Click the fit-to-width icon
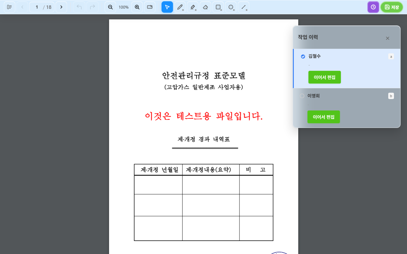 pyautogui.click(x=150, y=7)
